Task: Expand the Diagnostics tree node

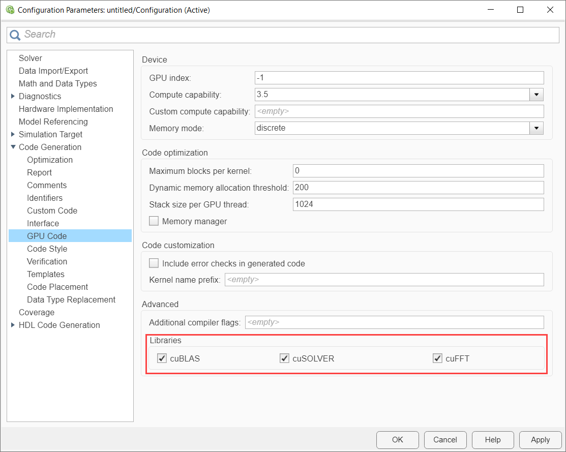Action: point(13,96)
